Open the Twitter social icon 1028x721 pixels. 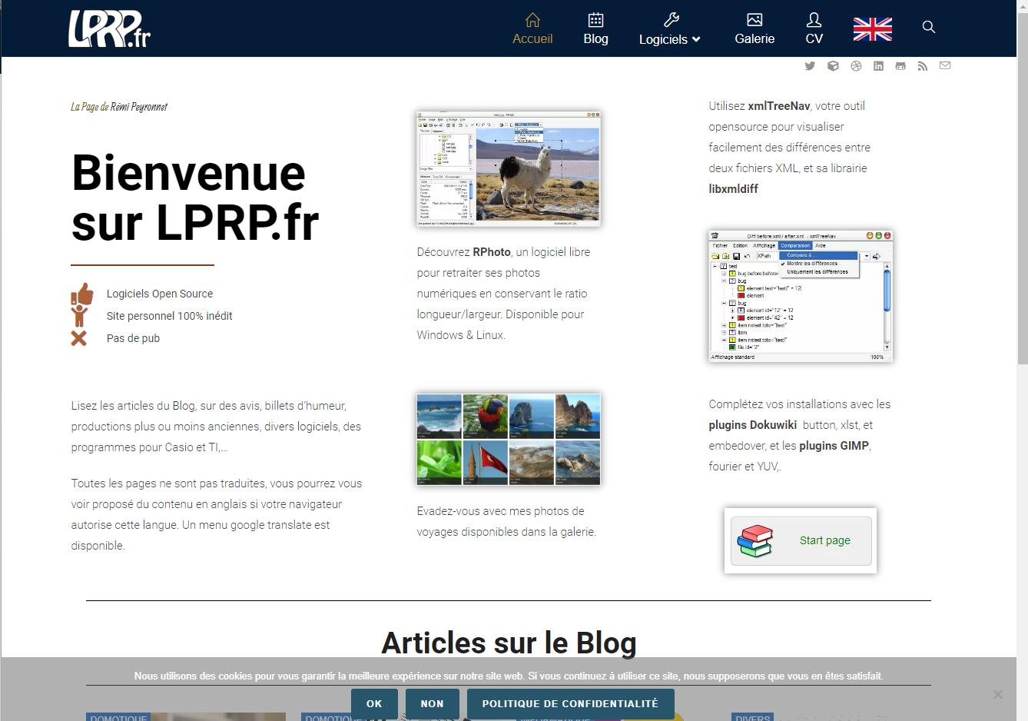coord(810,66)
